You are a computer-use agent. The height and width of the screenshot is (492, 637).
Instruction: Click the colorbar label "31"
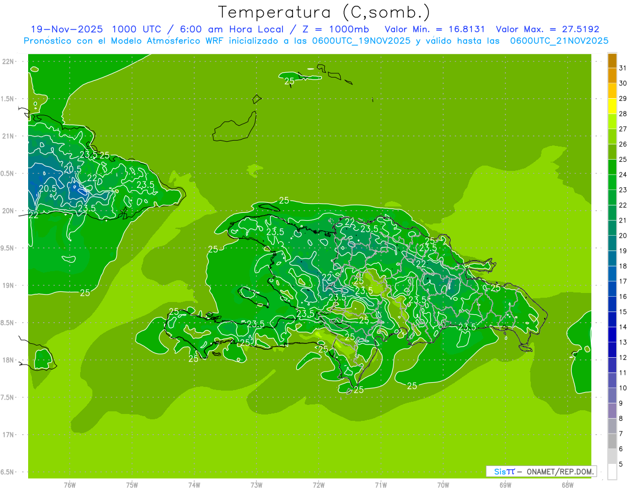[623, 68]
